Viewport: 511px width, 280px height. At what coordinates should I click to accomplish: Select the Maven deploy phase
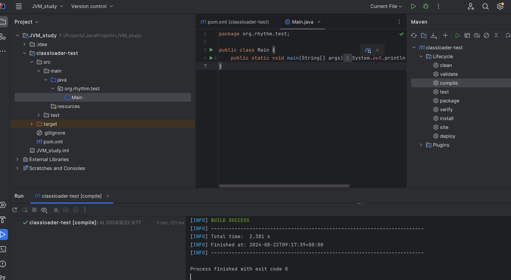(447, 136)
